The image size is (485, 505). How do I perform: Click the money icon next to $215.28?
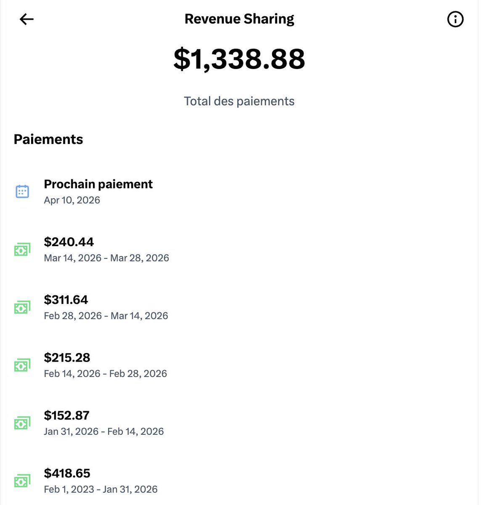point(22,365)
